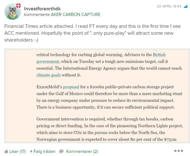The image size is (190, 156).
Task: Open the climate goals link
Action: (x=49, y=75)
